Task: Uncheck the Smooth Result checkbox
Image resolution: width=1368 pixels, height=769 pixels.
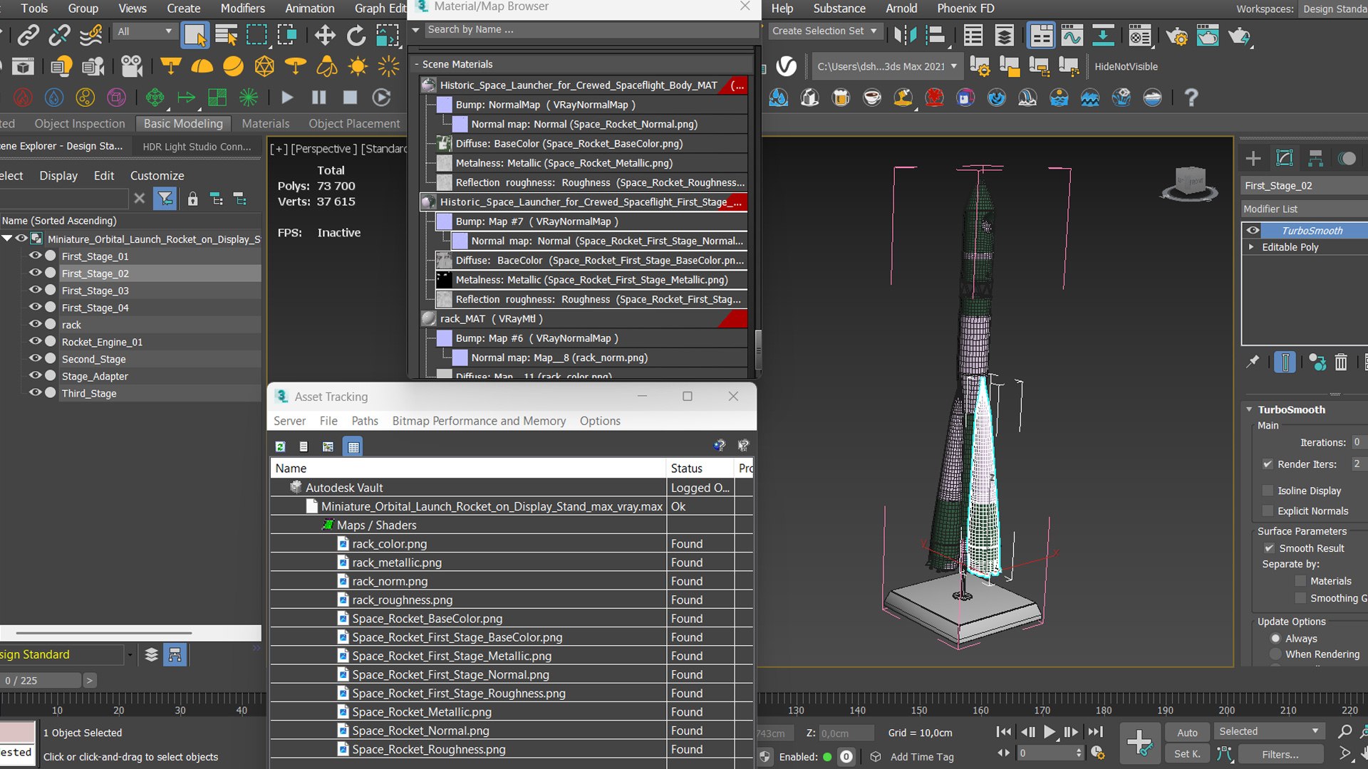Action: 1269,548
